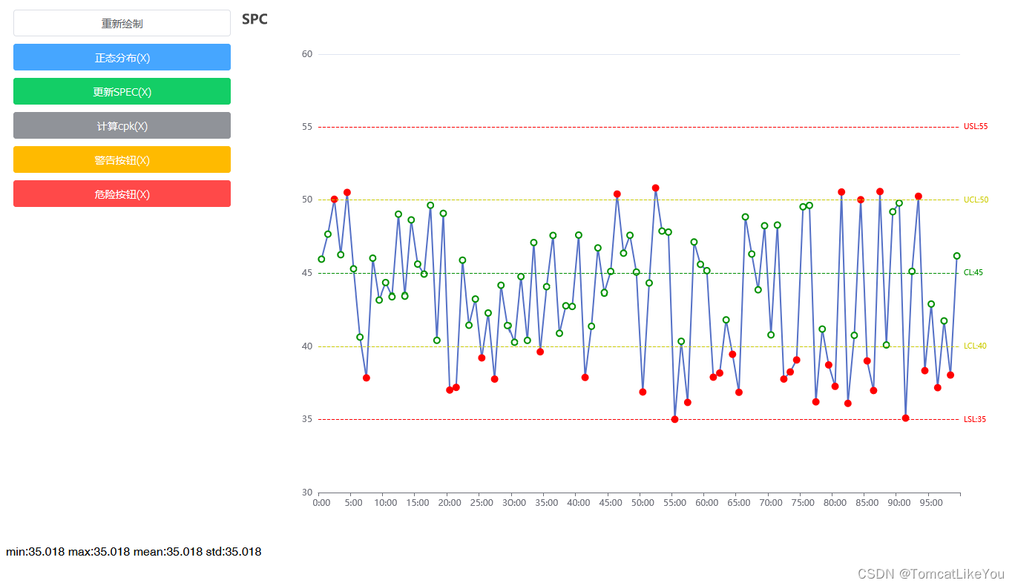Click the x-axis label 0:00

pyautogui.click(x=322, y=503)
